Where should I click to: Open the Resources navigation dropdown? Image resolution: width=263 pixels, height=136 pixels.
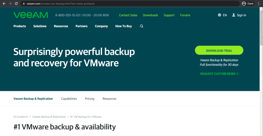(x=61, y=26)
